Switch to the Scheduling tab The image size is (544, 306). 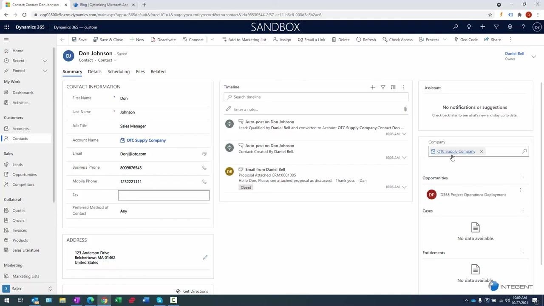119,71
